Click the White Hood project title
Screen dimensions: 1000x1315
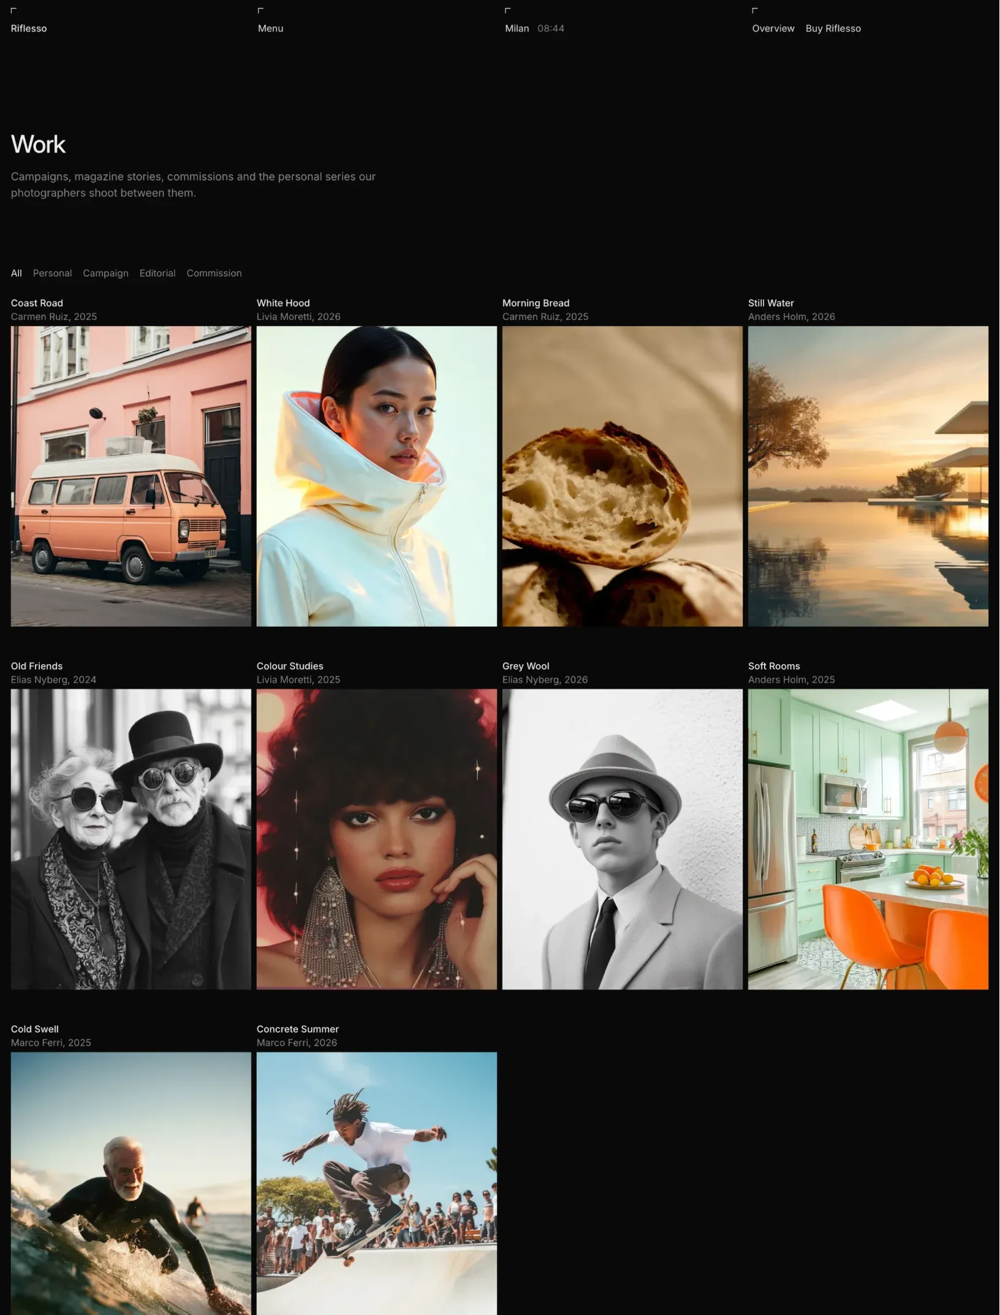coord(283,303)
